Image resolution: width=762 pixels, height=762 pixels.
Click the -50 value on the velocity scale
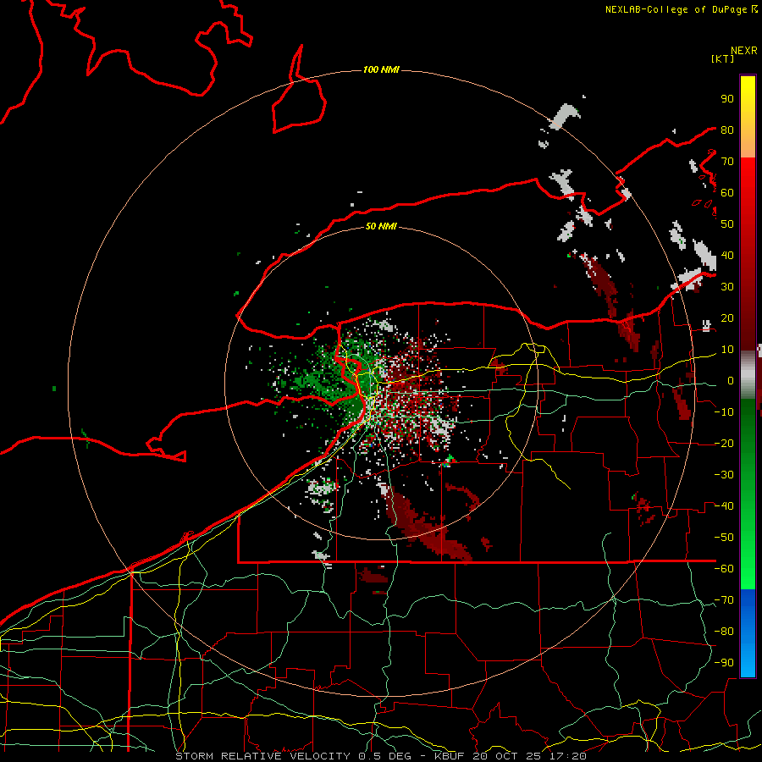[724, 538]
